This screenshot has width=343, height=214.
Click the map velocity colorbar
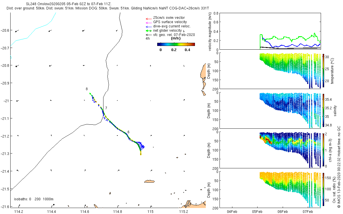[176, 44]
